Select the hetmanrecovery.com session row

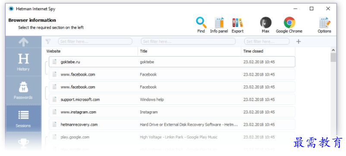(172, 125)
